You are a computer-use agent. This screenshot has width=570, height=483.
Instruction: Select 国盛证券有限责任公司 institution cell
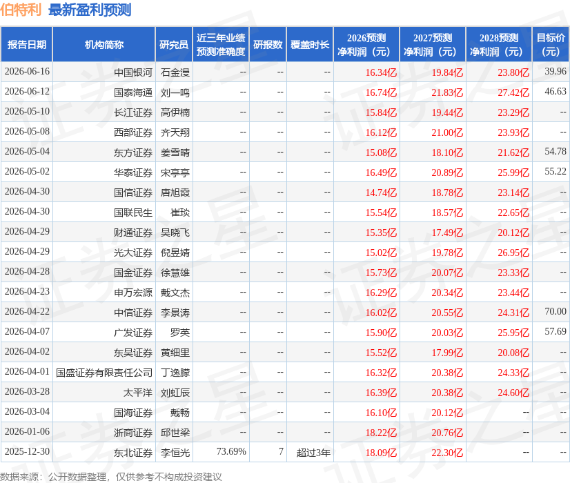coord(104,373)
